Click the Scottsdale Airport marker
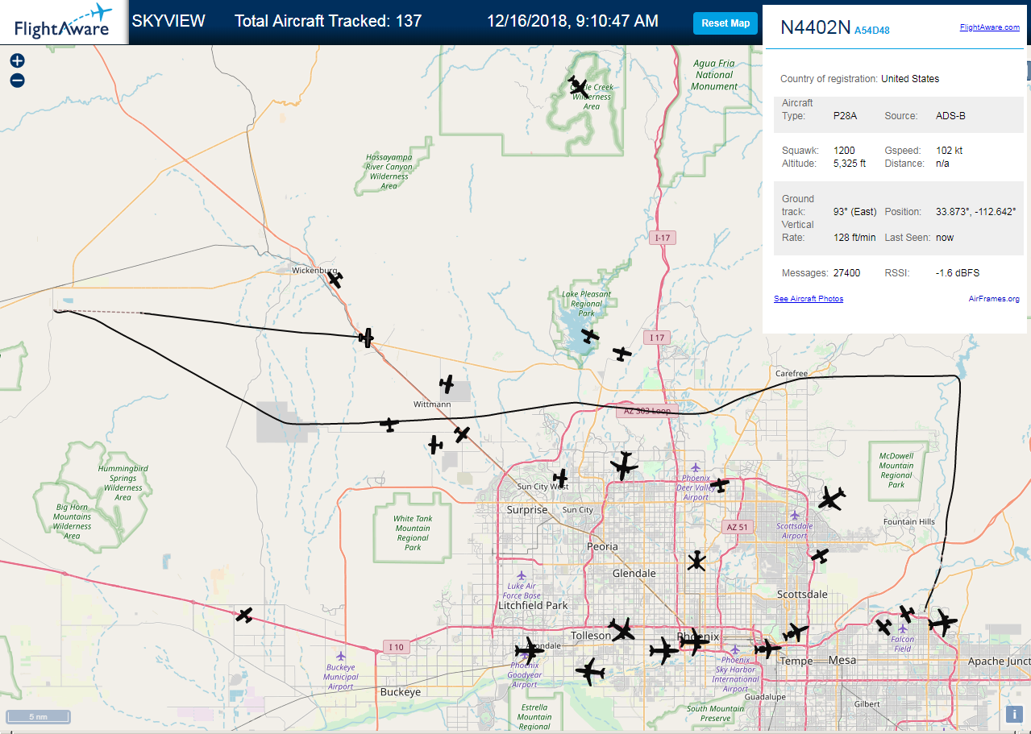 794,514
